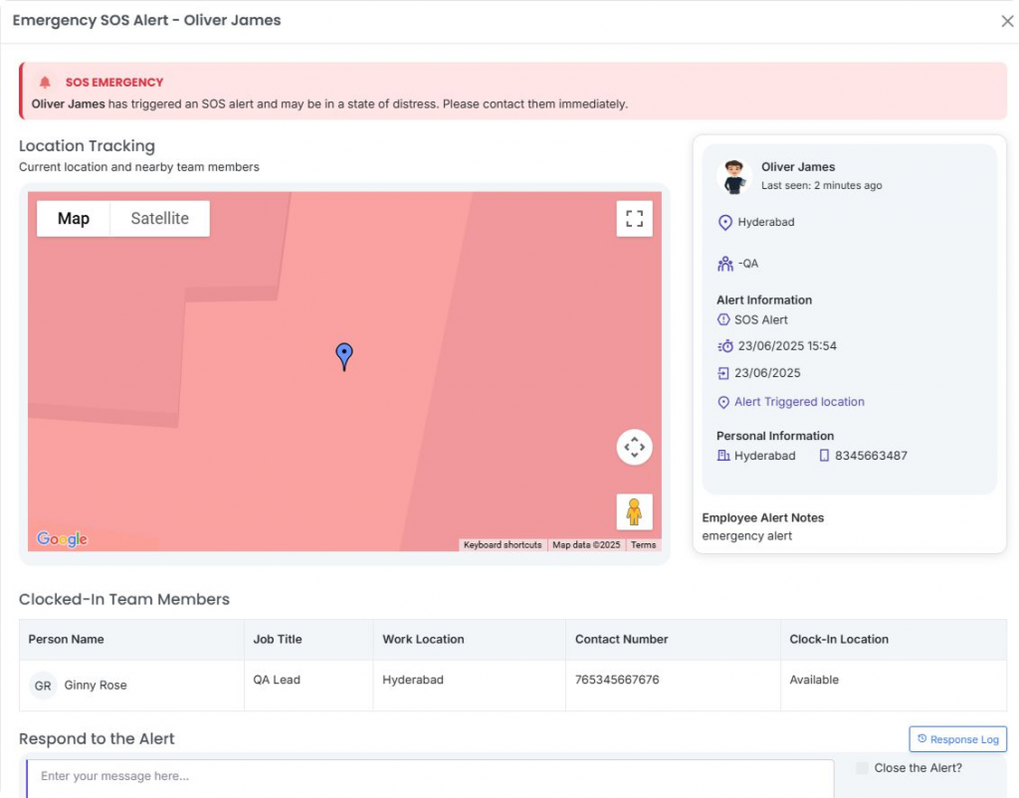
Task: Click the Hyderabad location pin icon
Action: pos(724,223)
